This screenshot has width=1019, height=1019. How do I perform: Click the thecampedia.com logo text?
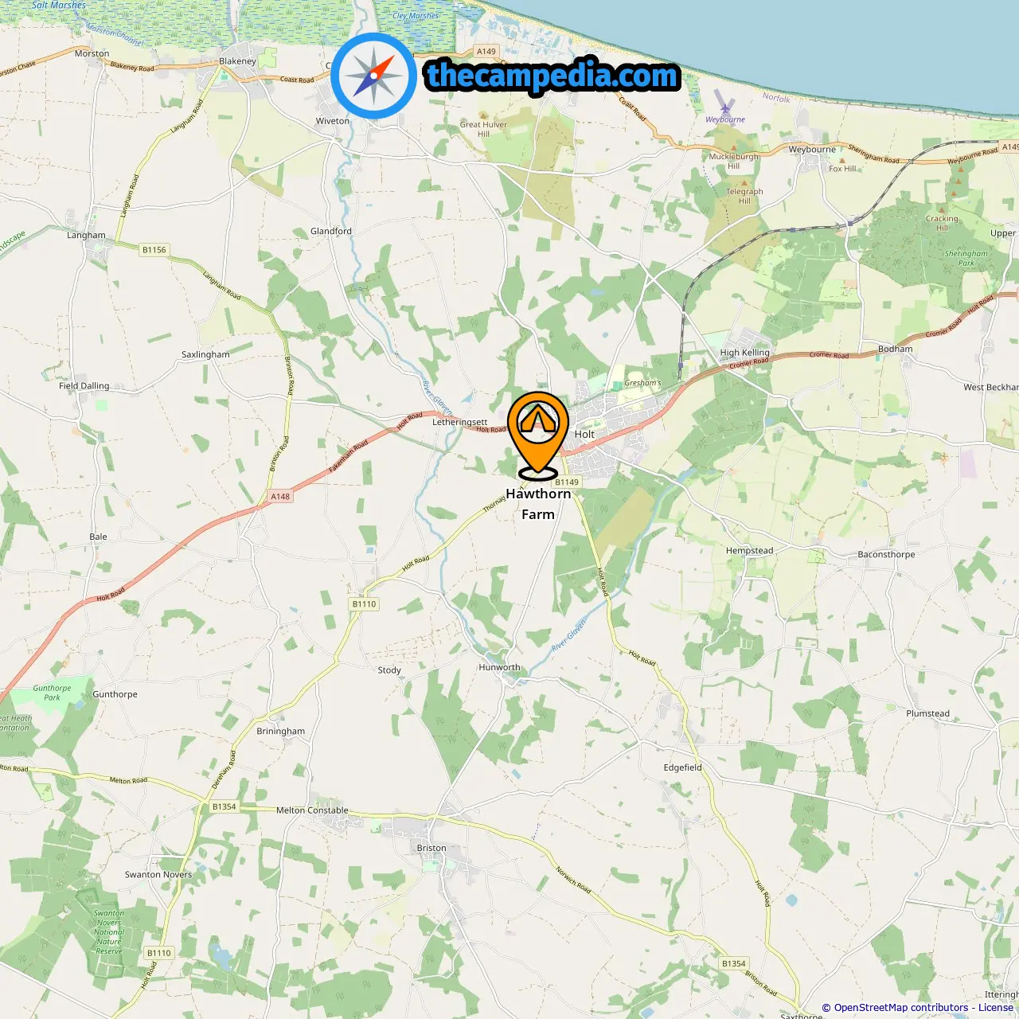[552, 76]
